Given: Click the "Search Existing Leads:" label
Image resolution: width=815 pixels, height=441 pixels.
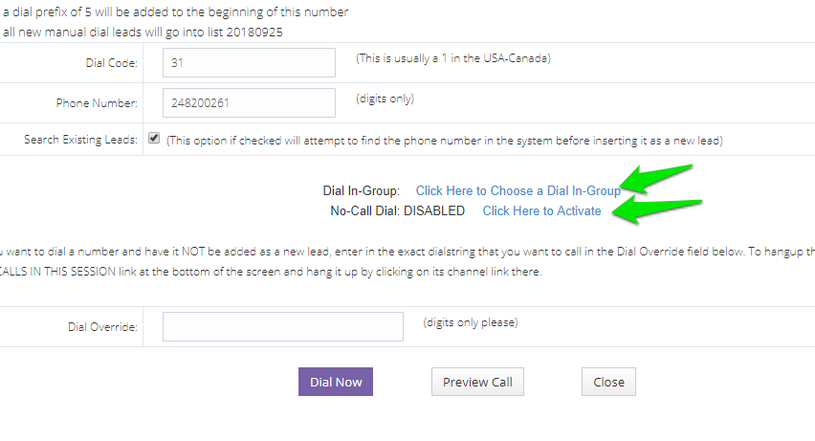Looking at the screenshot, I should pyautogui.click(x=80, y=140).
